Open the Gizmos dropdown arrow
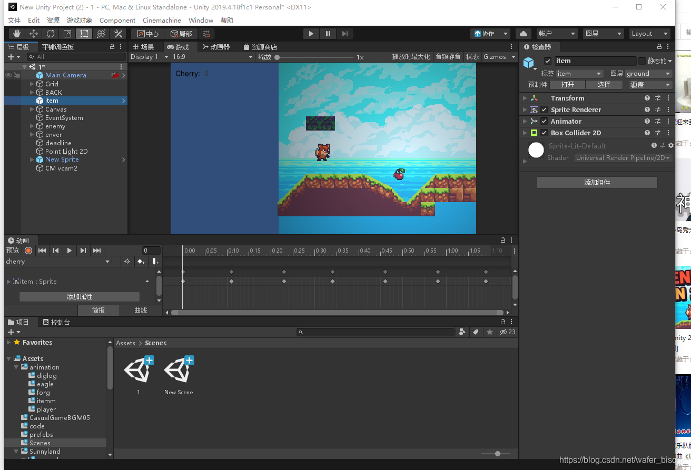The width and height of the screenshot is (691, 470). pyautogui.click(x=514, y=57)
